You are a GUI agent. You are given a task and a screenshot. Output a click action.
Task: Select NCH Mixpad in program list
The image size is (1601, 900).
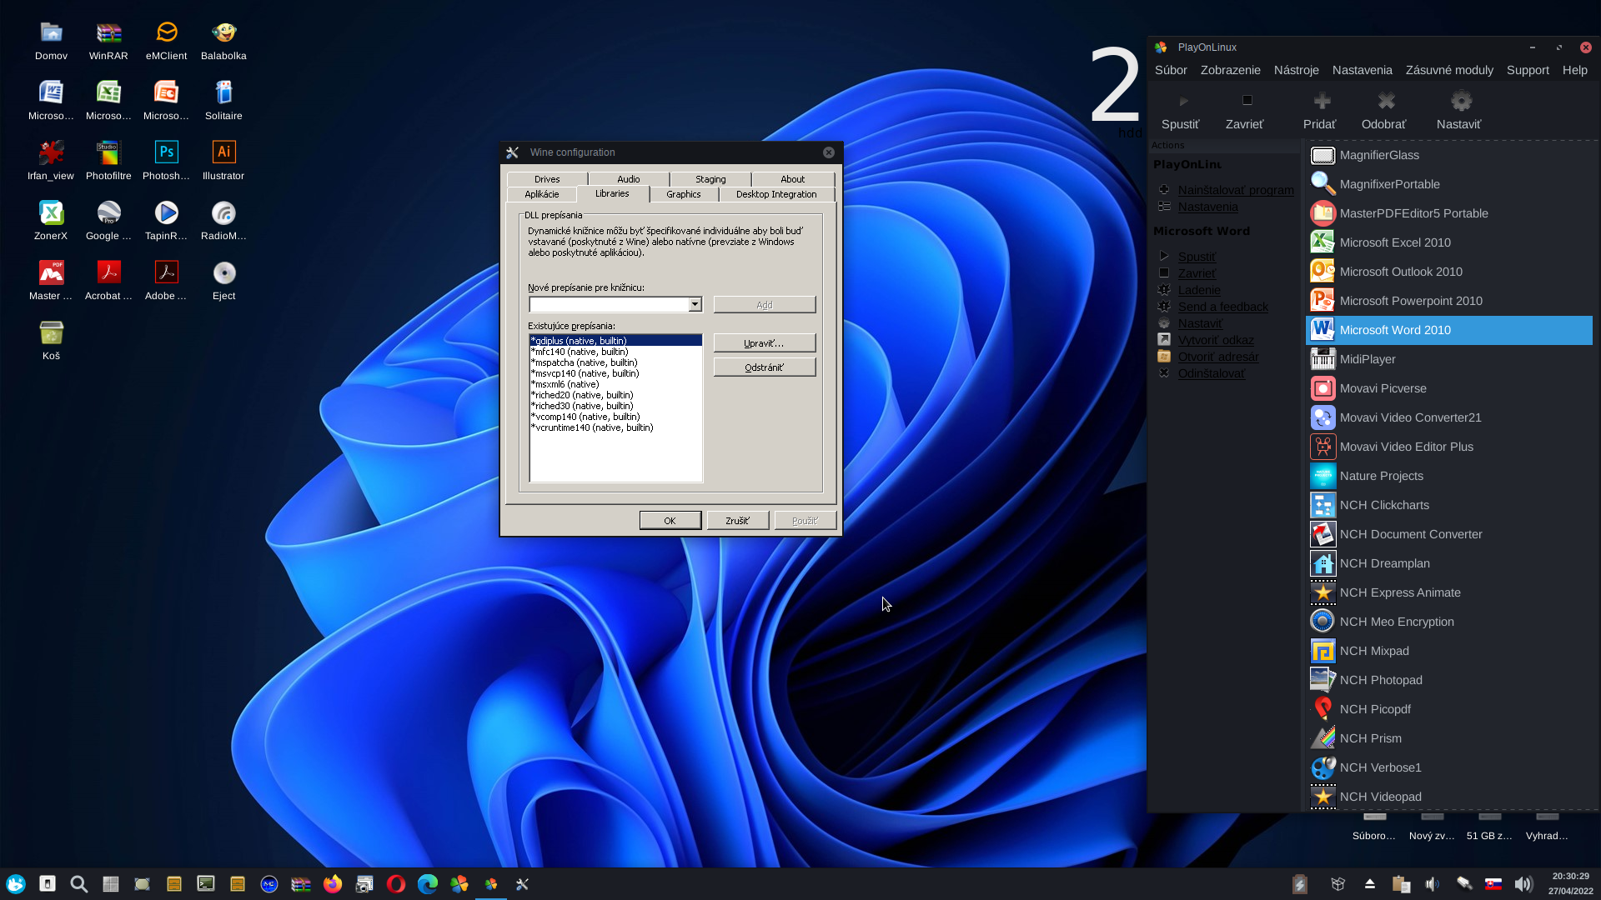pyautogui.click(x=1373, y=651)
